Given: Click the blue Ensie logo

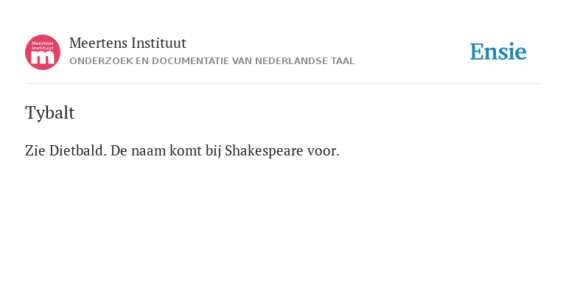Looking at the screenshot, I should coord(498,52).
